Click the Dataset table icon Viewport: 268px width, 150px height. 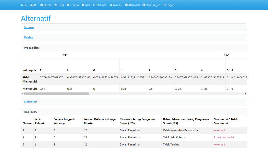(x=95, y=5)
